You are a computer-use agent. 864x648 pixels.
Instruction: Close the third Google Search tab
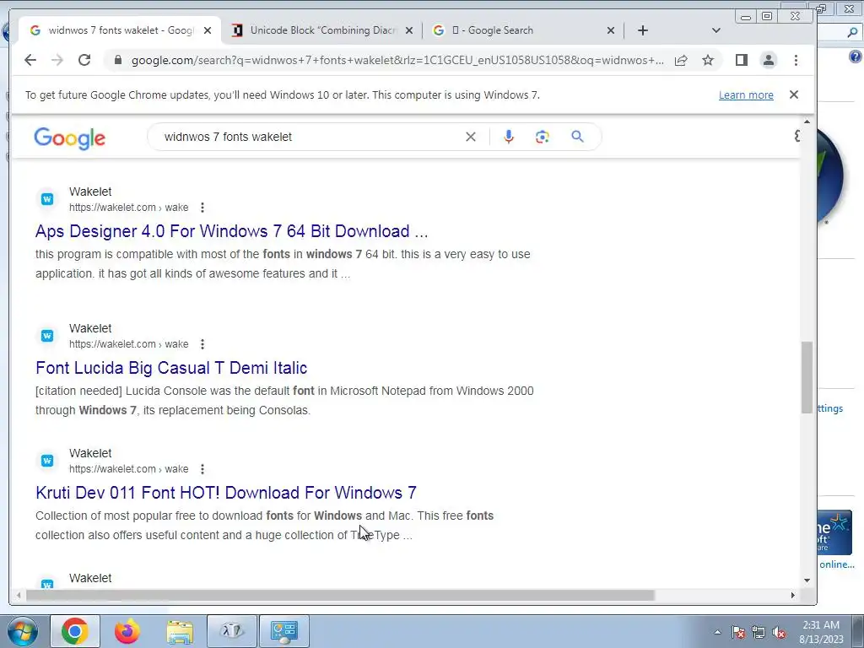pos(611,30)
